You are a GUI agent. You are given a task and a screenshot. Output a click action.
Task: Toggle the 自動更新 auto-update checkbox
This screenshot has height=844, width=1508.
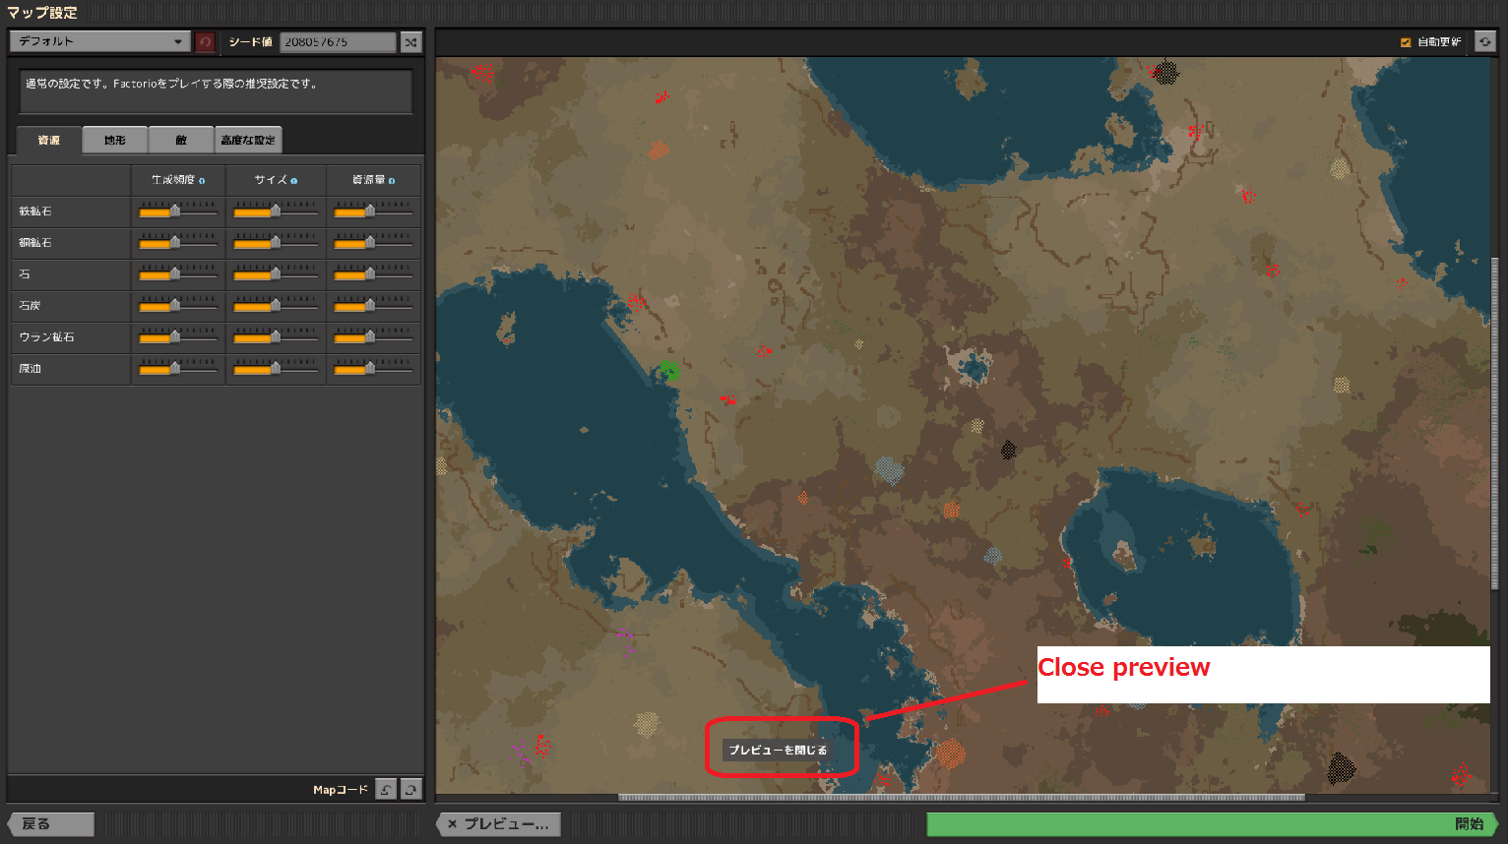1406,42
